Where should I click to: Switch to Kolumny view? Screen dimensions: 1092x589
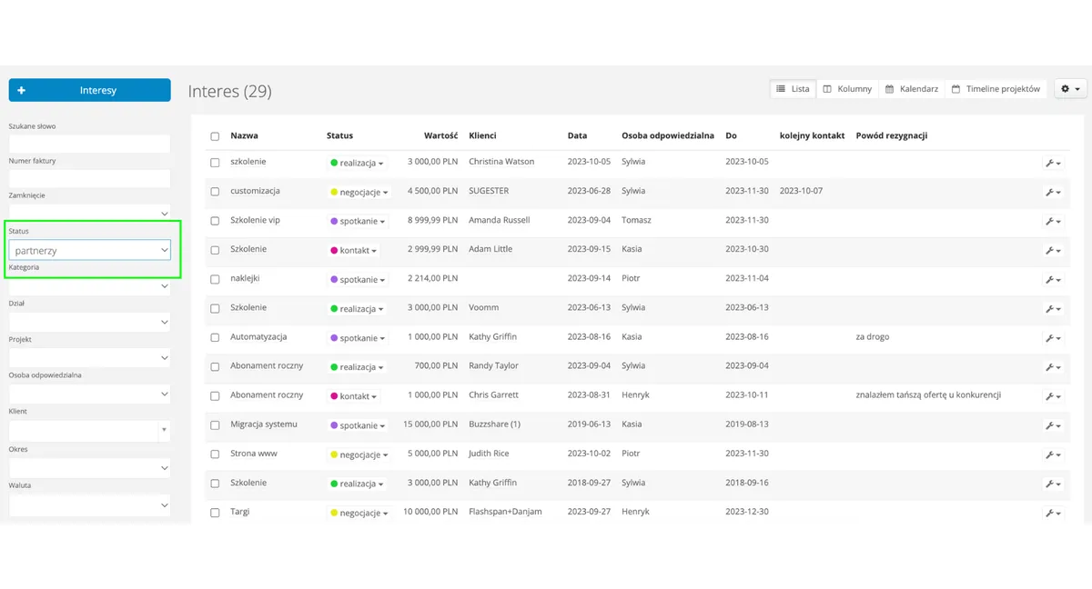click(x=847, y=89)
